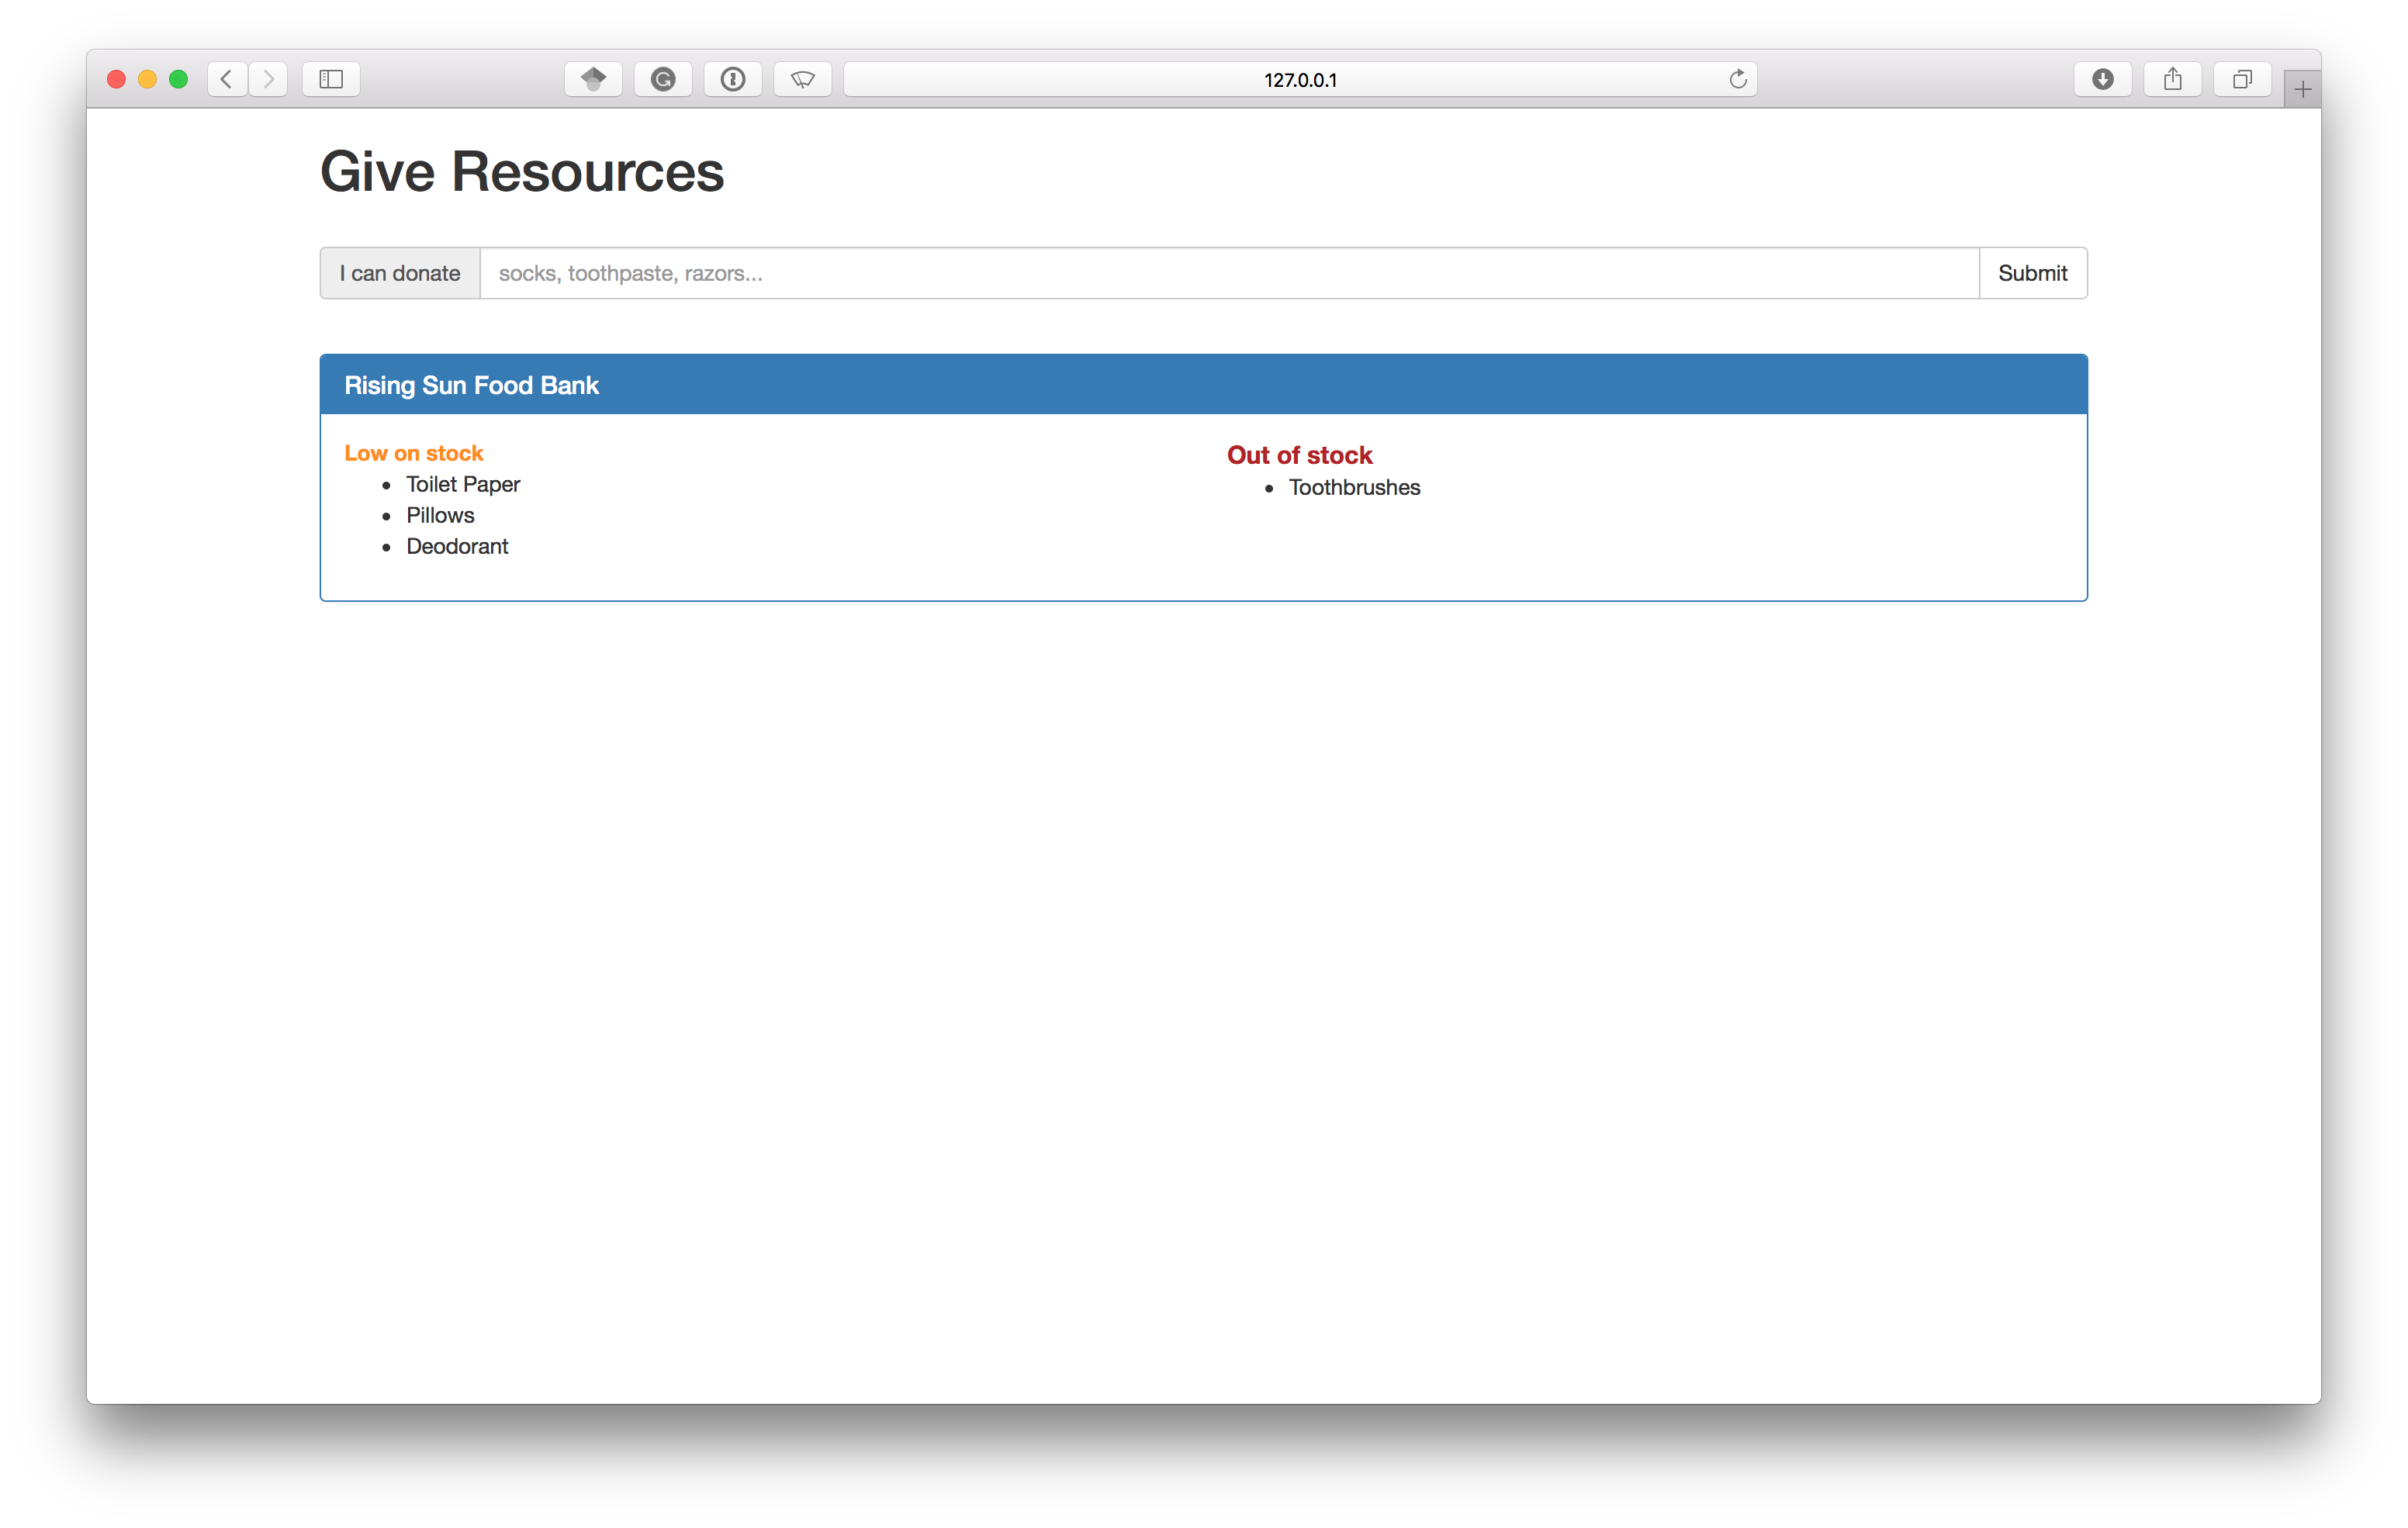Viewport: 2408px width, 1528px height.
Task: Go forward to the next page
Action: tap(268, 79)
